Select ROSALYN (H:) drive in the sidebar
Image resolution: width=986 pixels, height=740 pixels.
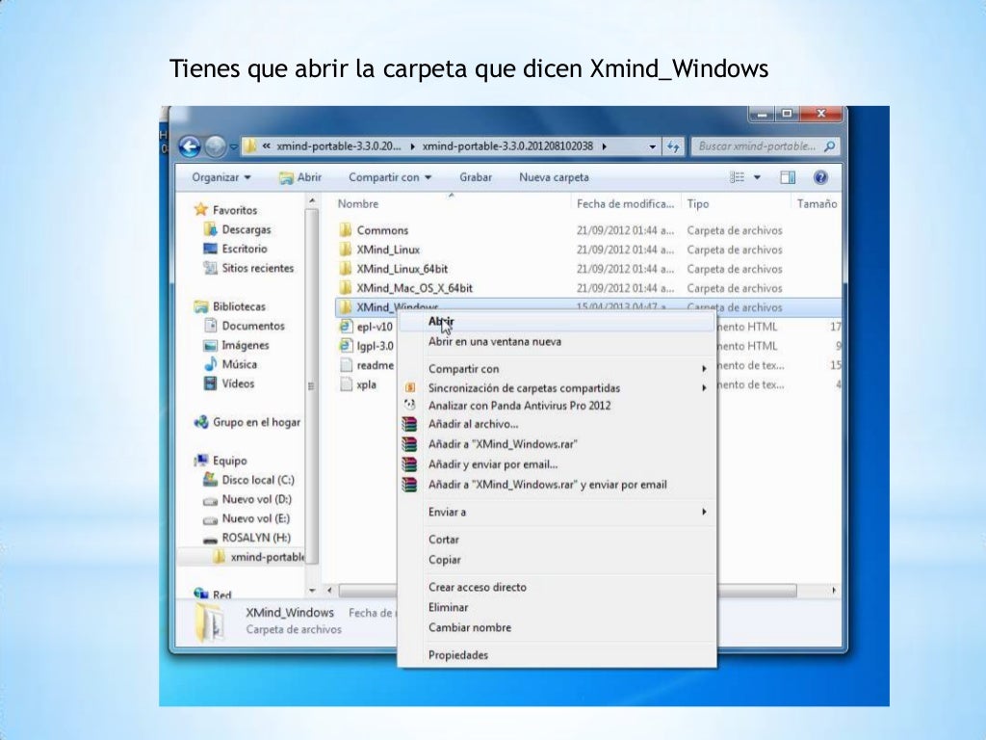point(247,538)
